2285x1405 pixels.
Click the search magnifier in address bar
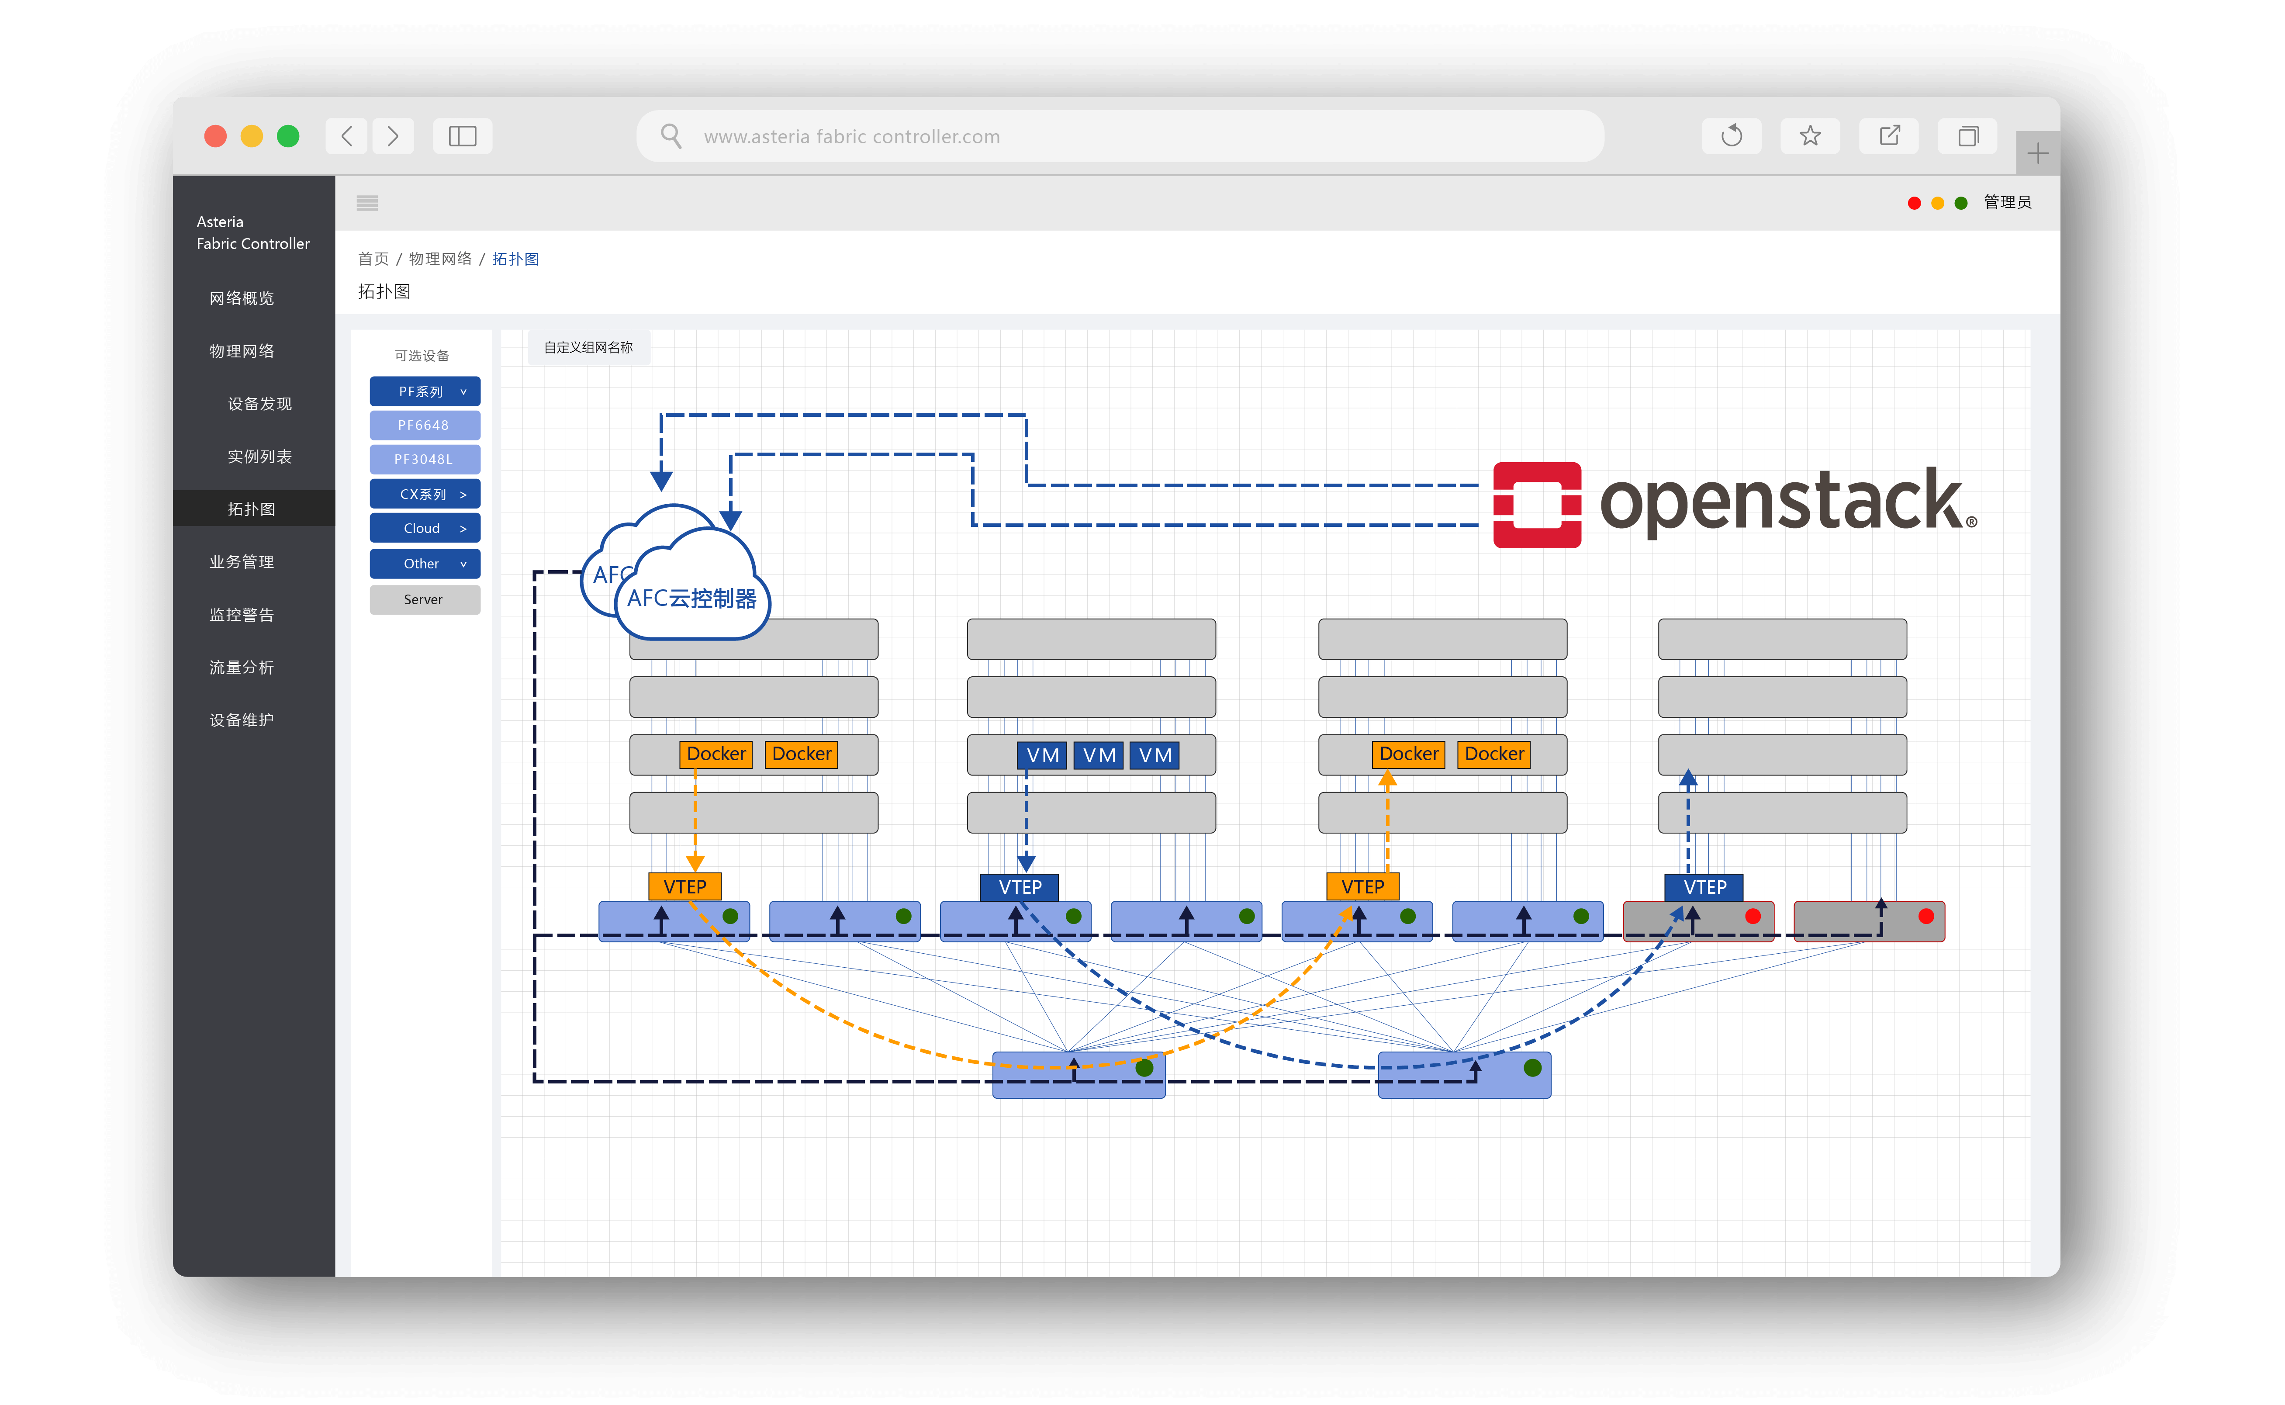(671, 137)
